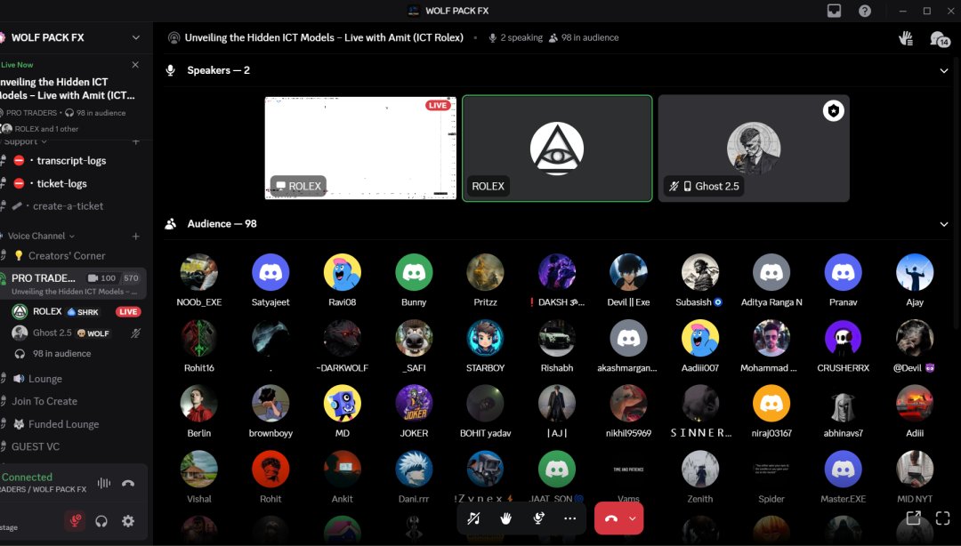Collapse the Audience section
The image size is (961, 546).
click(x=944, y=224)
